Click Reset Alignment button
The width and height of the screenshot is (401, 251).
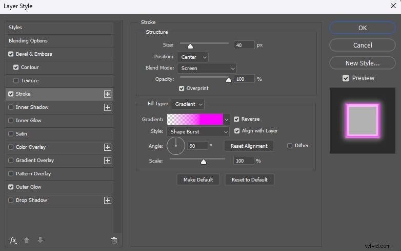pyautogui.click(x=249, y=146)
